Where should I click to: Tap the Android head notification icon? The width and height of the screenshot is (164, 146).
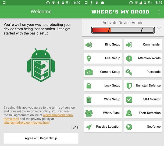point(102,3)
